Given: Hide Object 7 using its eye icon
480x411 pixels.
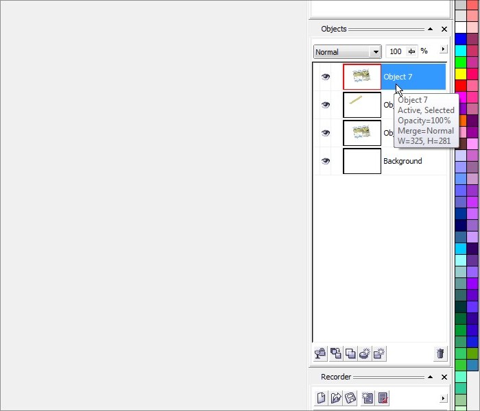Looking at the screenshot, I should tap(326, 77).
